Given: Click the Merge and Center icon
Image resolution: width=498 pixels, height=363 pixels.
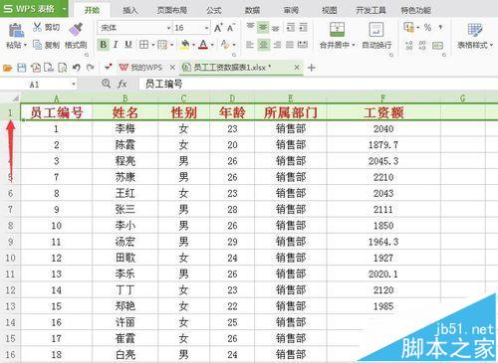Looking at the screenshot, I should coord(337,29).
